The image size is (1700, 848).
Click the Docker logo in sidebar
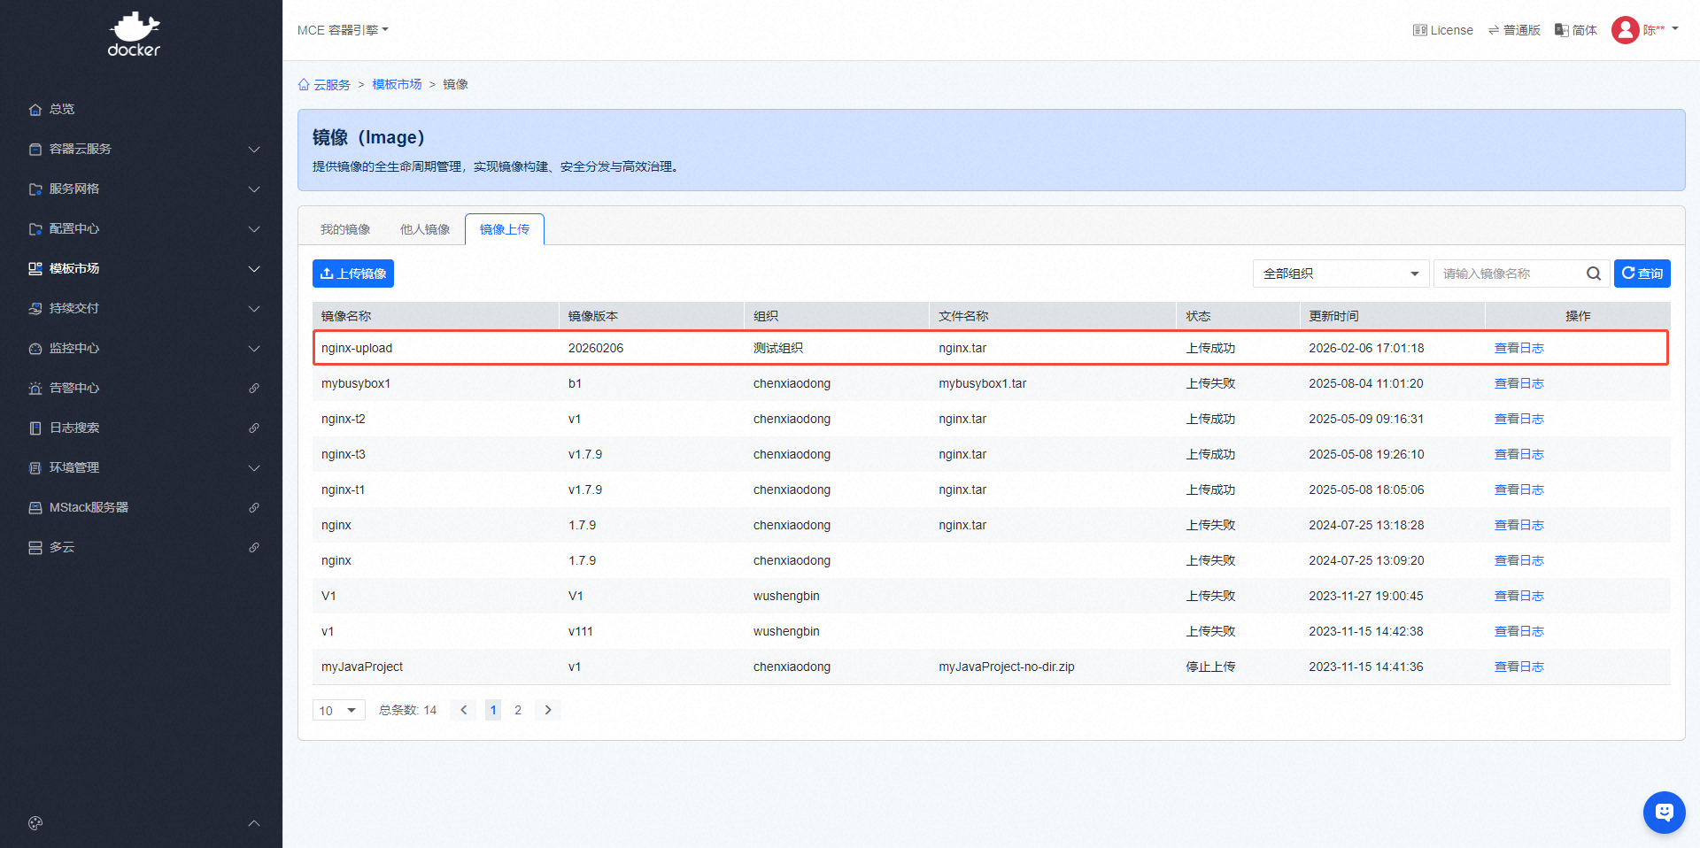click(134, 35)
